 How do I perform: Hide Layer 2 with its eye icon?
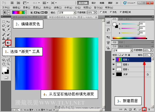113,64
